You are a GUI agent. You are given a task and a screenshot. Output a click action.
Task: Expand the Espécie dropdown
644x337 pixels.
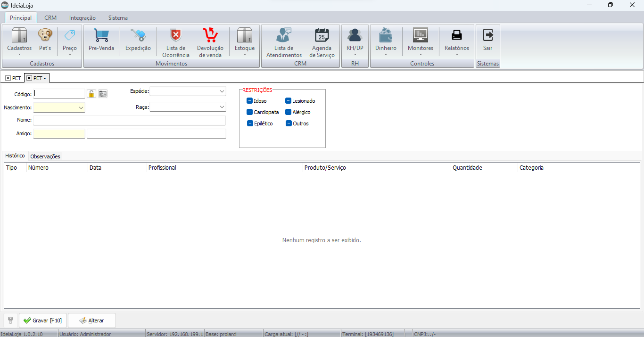pos(222,91)
